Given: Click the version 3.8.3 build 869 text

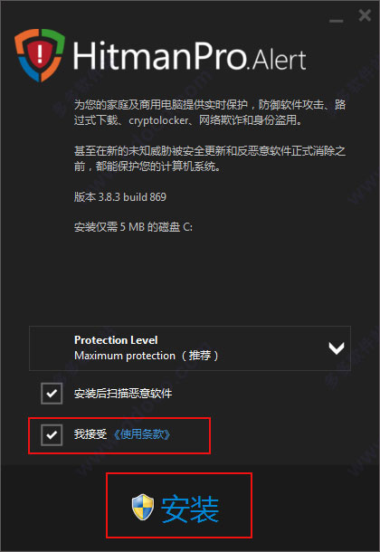Looking at the screenshot, I should point(120,197).
